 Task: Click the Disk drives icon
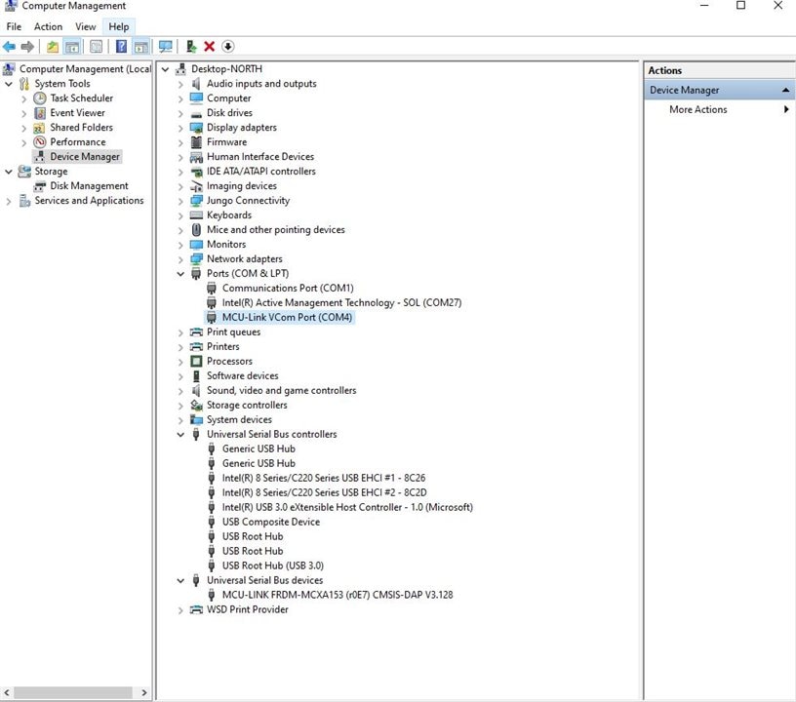click(x=196, y=114)
